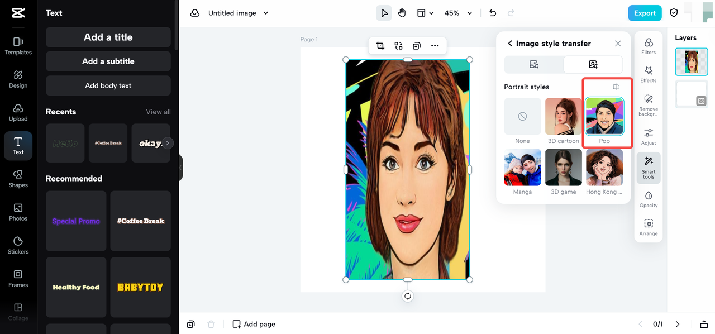Viewport: 715px width, 334px height.
Task: Click the cloud save icon
Action: point(195,13)
